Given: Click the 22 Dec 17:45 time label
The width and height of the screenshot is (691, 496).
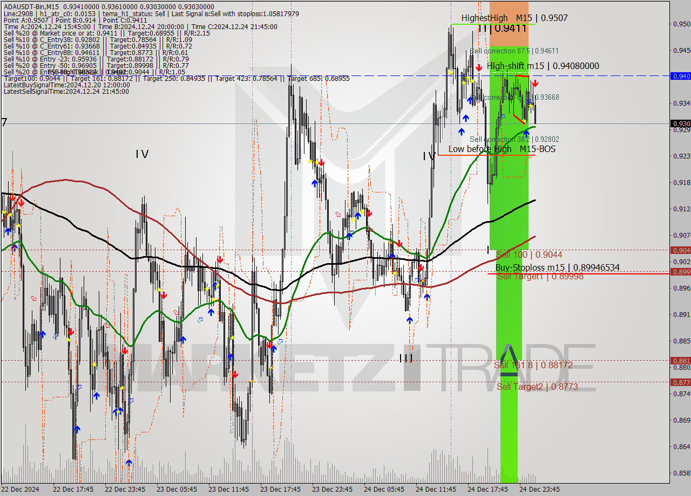Looking at the screenshot, I should (73, 490).
